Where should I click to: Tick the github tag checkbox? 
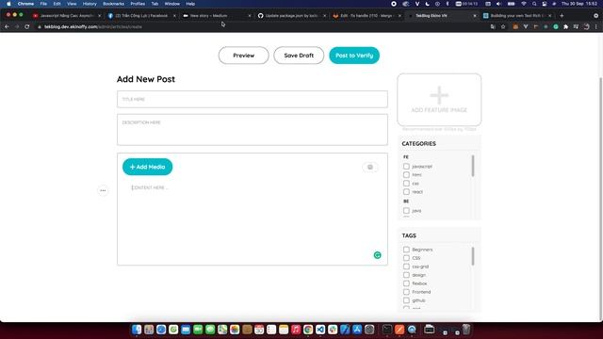coord(406,300)
